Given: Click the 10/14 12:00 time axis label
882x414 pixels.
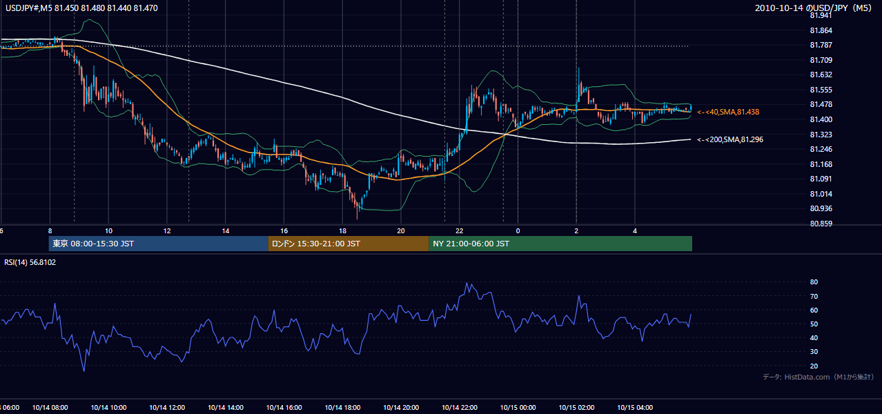Looking at the screenshot, I should pos(167,408).
